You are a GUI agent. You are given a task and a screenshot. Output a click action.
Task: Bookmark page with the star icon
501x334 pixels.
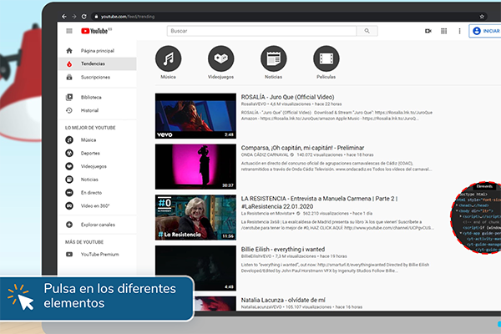482,17
